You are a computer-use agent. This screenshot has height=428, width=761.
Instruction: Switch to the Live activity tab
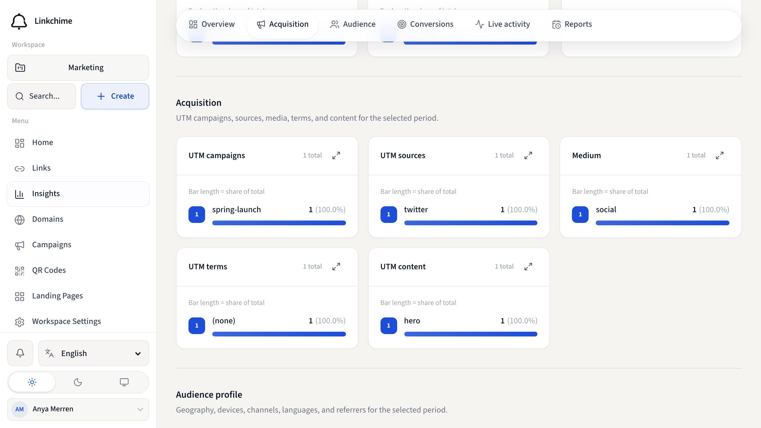pos(503,24)
